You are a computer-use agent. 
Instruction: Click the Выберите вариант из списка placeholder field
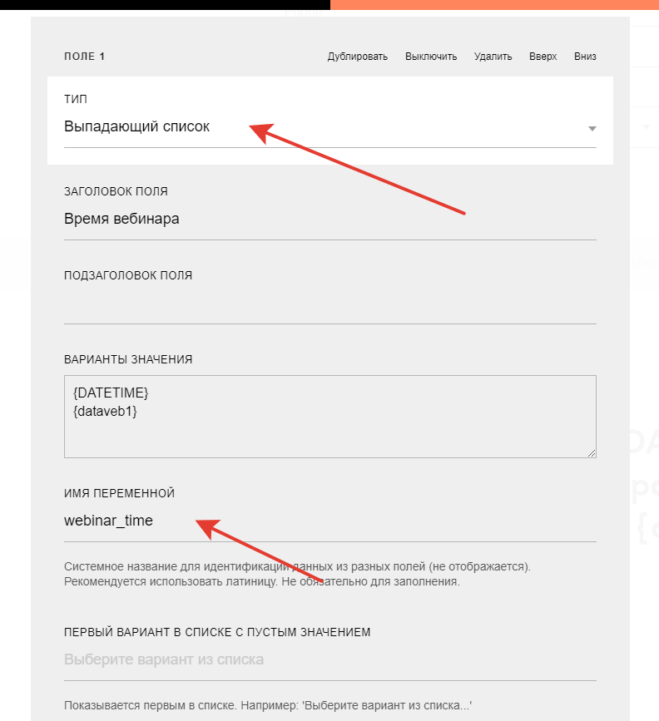pos(329,659)
